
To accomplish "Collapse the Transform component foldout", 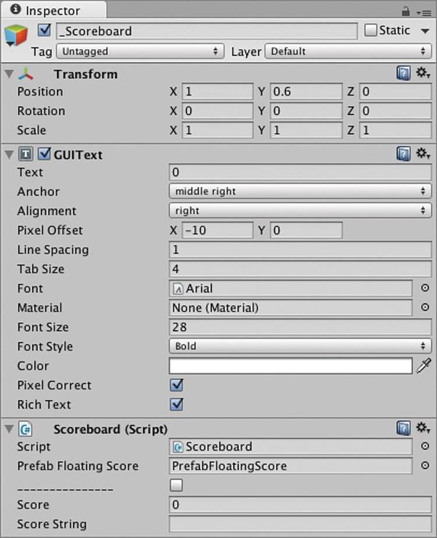I will (x=9, y=73).
